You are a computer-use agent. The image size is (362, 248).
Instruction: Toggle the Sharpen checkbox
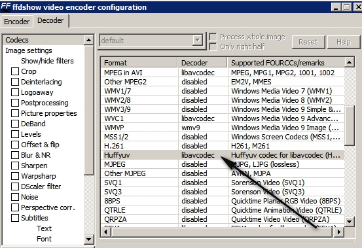pos(15,166)
